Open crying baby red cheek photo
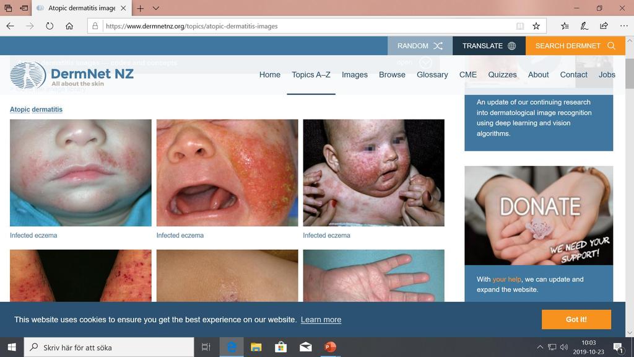This screenshot has width=634, height=357. click(227, 173)
